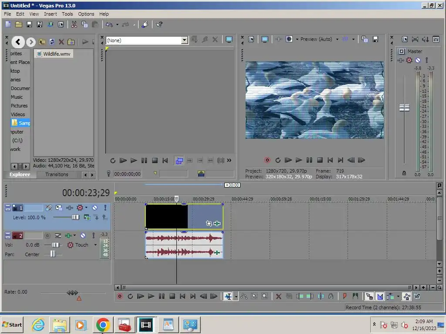Delete selection with red X tool
Image resolution: width=446 pixels, height=334 pixels.
click(278, 296)
